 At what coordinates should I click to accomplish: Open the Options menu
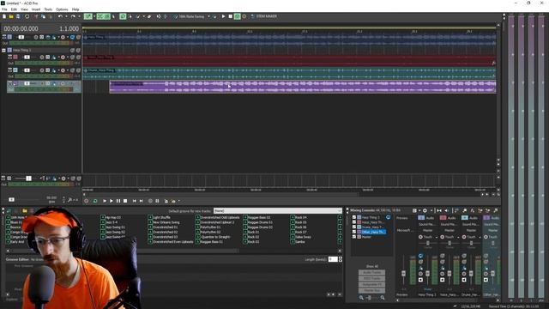[62, 9]
